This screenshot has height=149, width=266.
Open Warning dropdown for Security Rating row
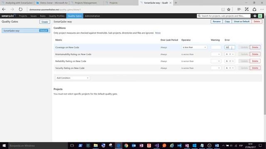coord(216,68)
